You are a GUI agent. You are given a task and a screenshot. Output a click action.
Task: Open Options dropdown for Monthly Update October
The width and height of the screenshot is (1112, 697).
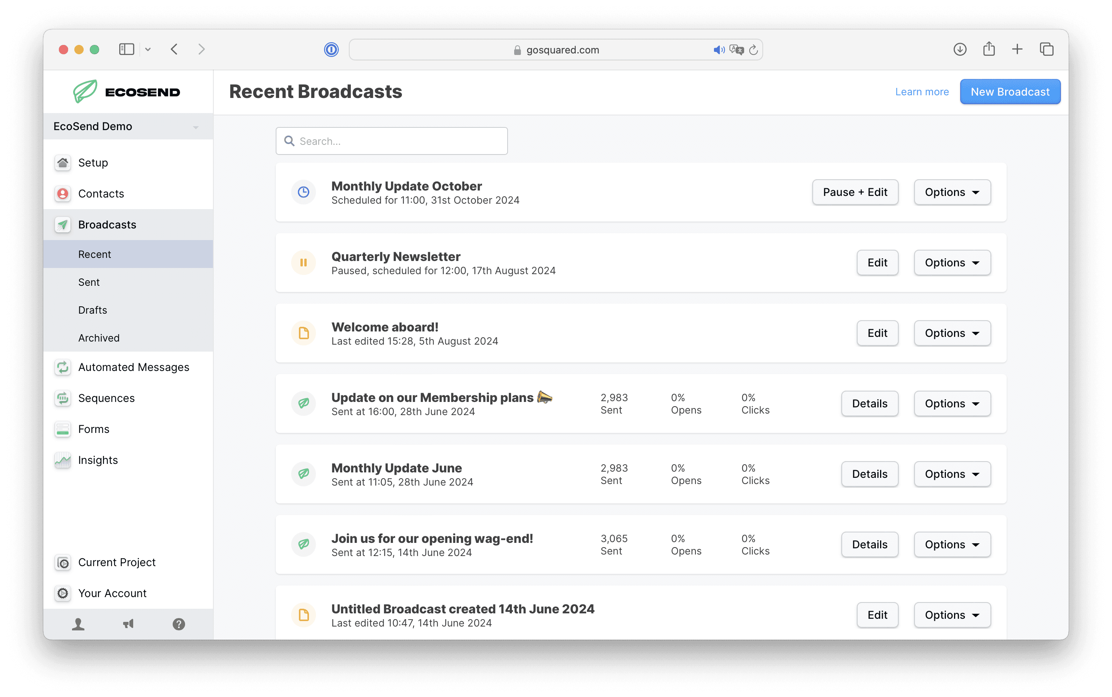(952, 192)
